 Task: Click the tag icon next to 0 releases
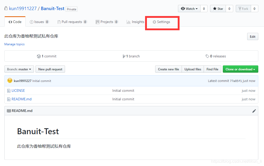click(207, 56)
